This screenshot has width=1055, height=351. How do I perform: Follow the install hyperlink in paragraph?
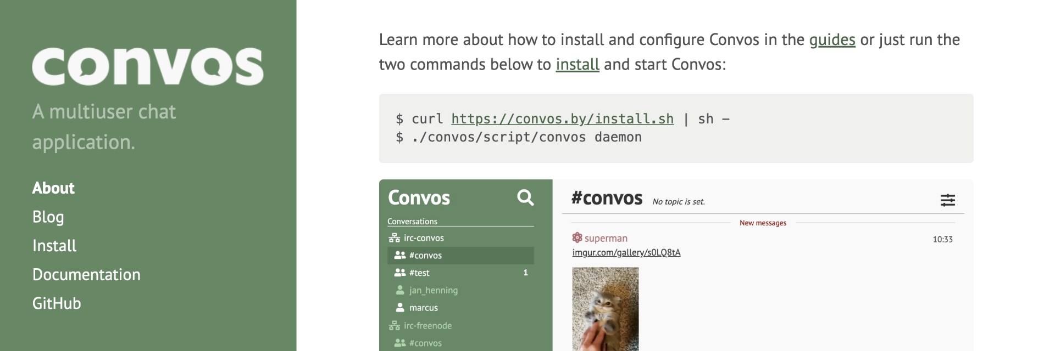click(577, 65)
